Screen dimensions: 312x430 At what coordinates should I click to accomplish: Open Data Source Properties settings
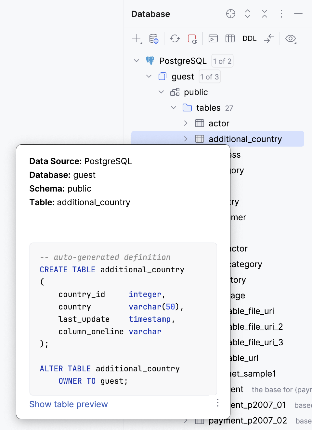(x=154, y=39)
